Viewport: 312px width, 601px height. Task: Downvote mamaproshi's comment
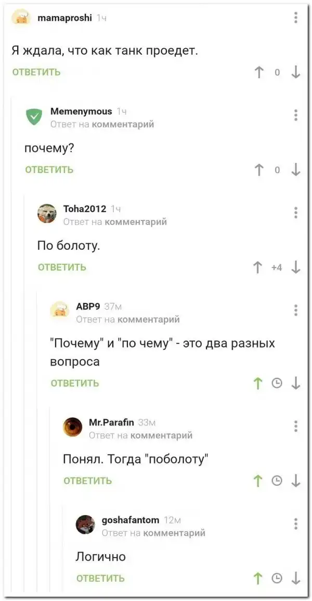click(x=296, y=72)
